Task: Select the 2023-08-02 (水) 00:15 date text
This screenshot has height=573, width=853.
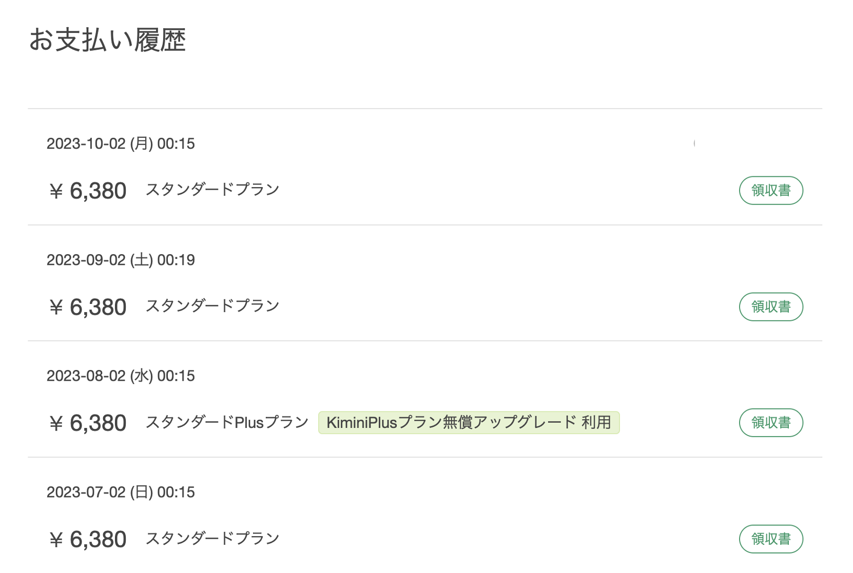Action: coord(121,376)
